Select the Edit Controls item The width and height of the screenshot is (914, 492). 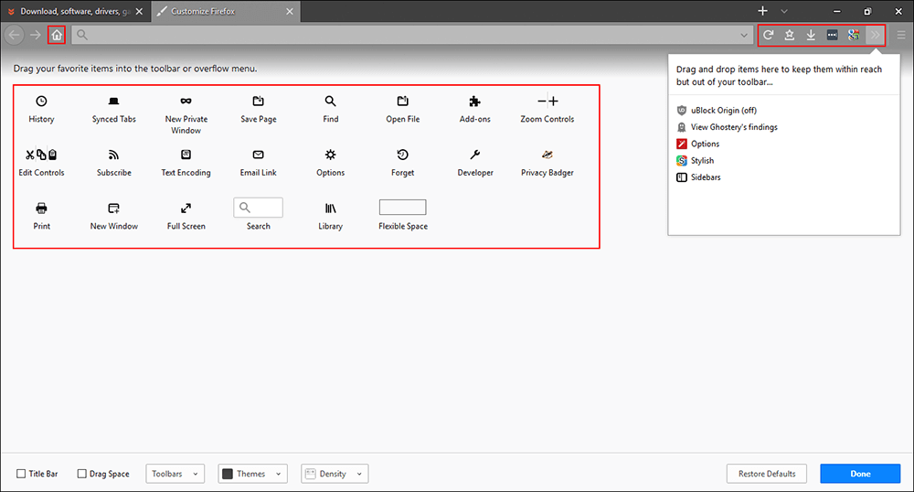41,163
